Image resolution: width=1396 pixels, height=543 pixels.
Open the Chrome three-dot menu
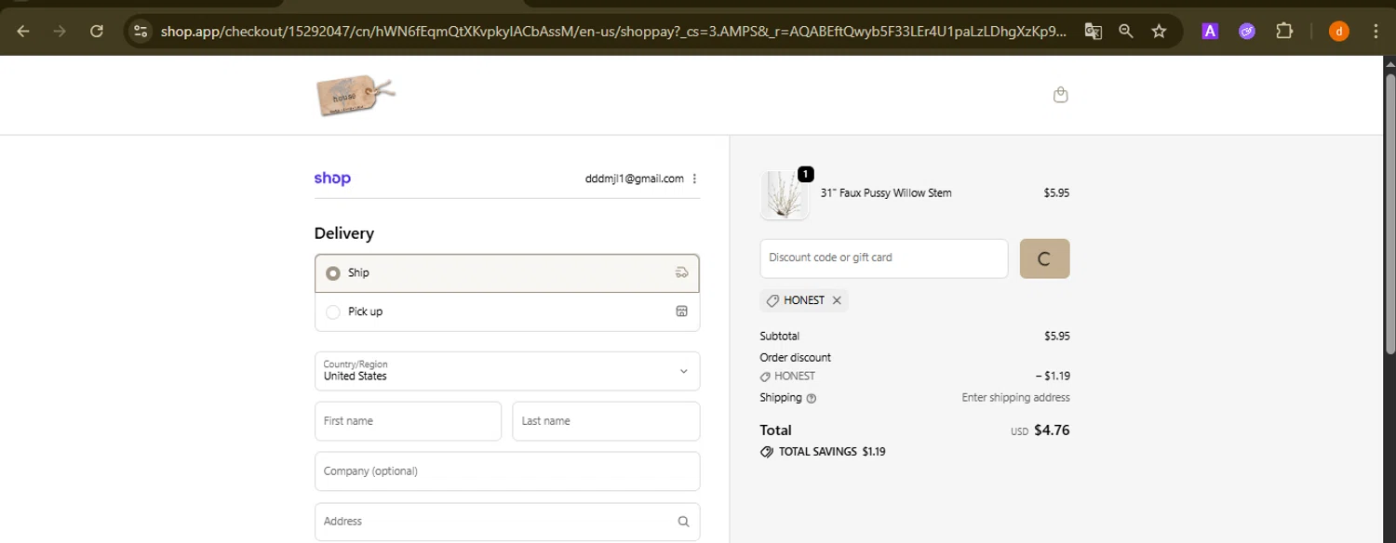coord(1376,32)
